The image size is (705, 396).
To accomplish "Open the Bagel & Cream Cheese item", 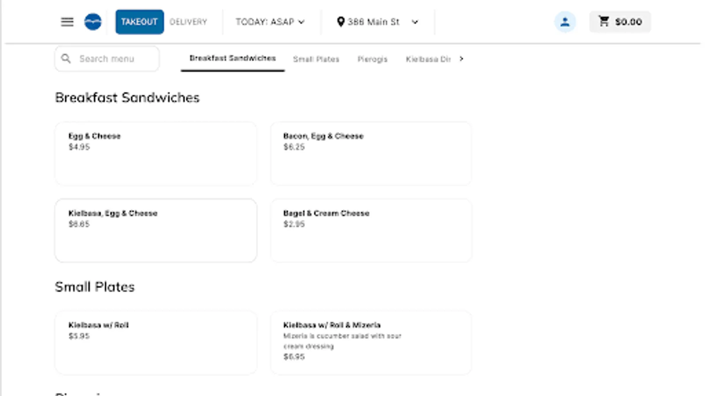I will (371, 230).
